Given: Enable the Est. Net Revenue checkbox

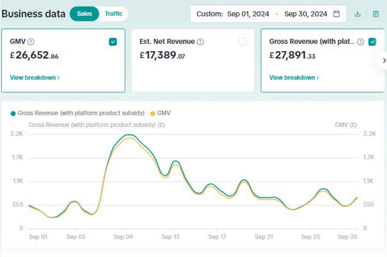Looking at the screenshot, I should point(243,42).
